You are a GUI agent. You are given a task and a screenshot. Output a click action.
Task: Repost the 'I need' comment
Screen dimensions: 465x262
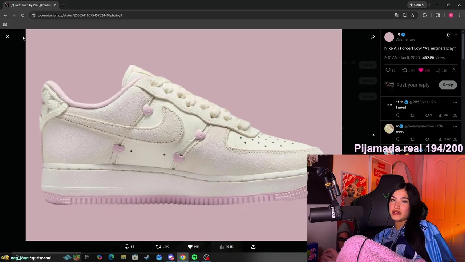pos(412,115)
